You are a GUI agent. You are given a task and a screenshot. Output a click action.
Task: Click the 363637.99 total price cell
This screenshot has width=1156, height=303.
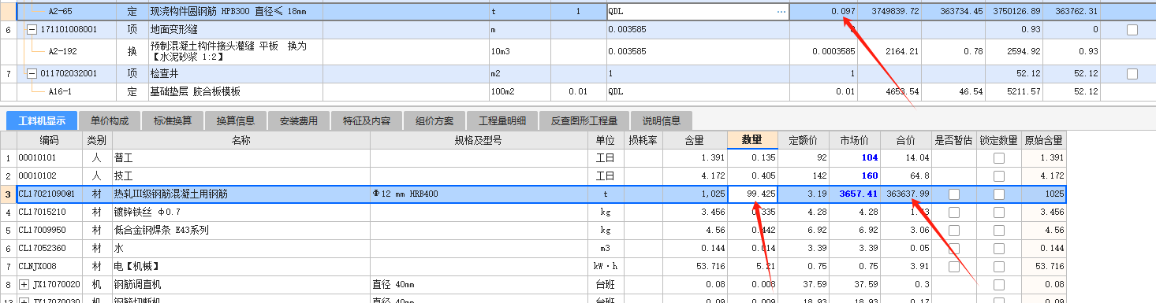tap(906, 194)
